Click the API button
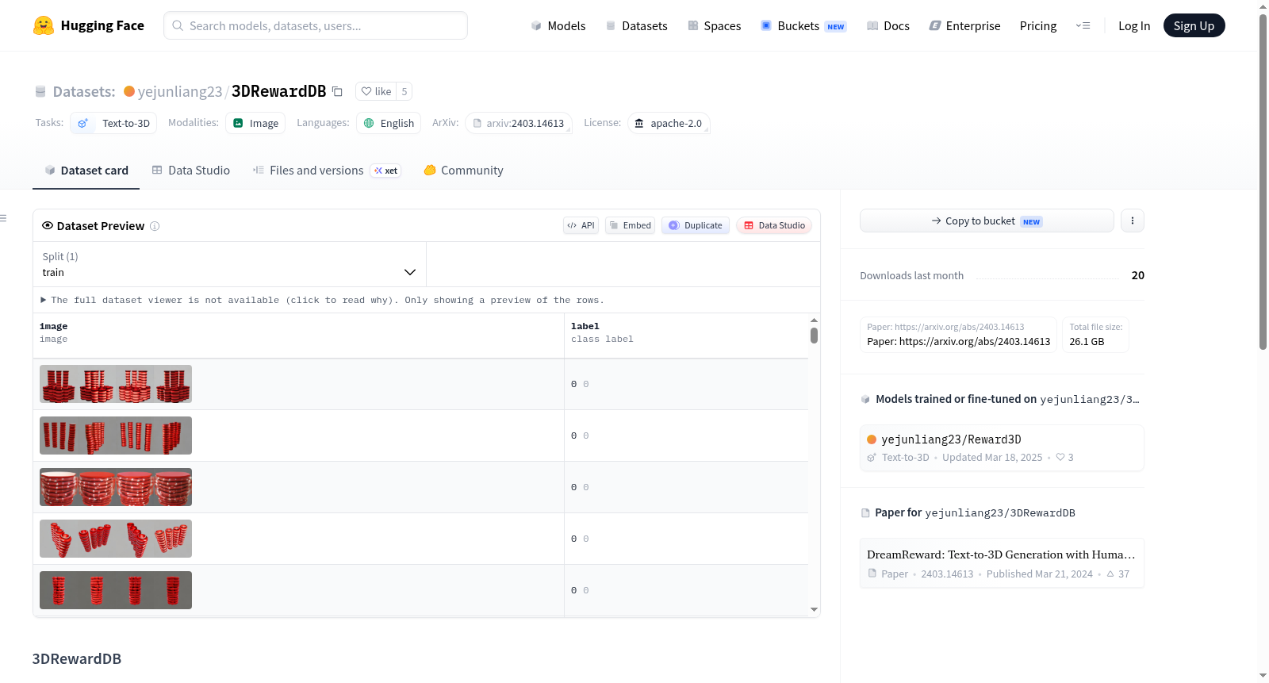Screen dimensions: 1269x683 pos(581,225)
